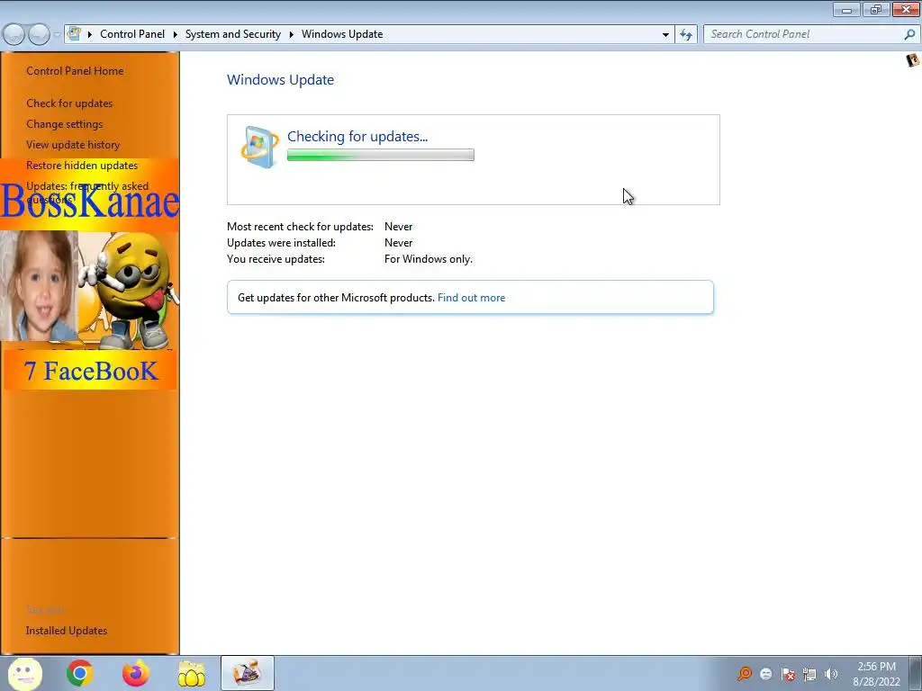Open Action Center flag tray icon
This screenshot has width=922, height=691.
point(788,674)
